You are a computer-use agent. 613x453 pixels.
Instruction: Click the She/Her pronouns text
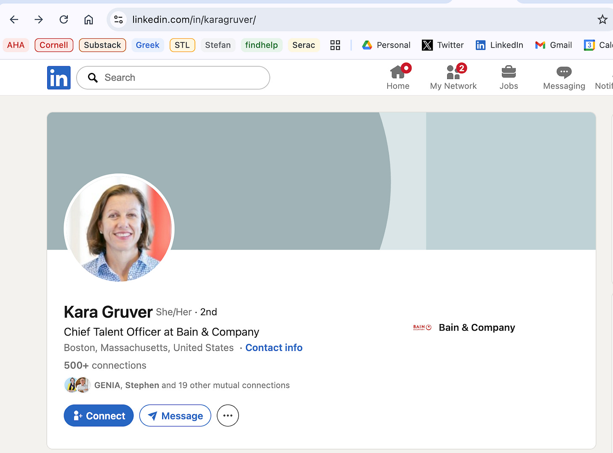174,312
